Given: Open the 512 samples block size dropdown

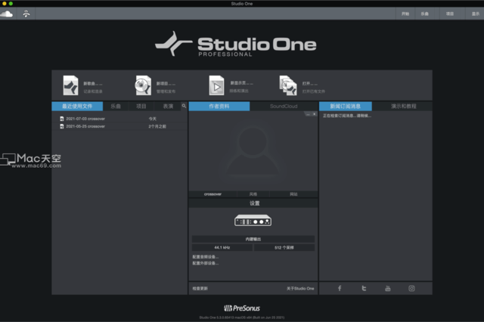Looking at the screenshot, I should (x=284, y=247).
